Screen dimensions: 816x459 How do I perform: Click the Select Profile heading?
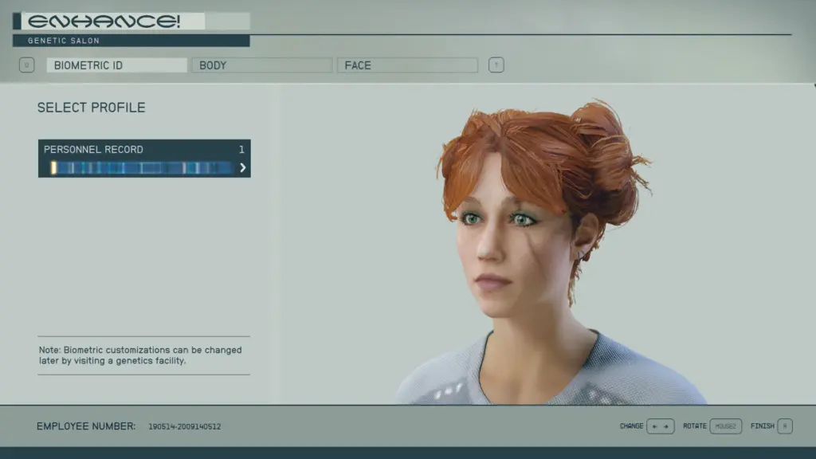pyautogui.click(x=91, y=108)
